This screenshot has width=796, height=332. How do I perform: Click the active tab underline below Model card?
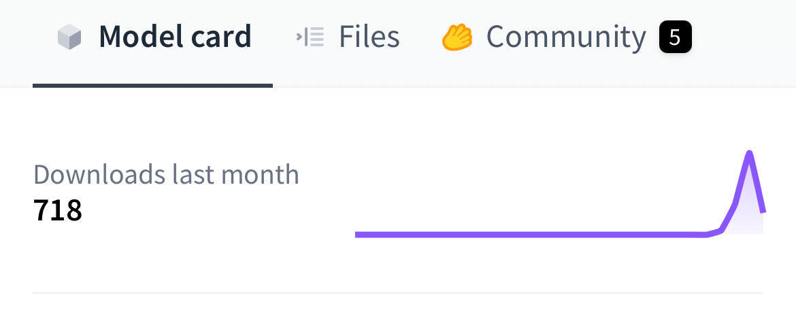(x=153, y=85)
